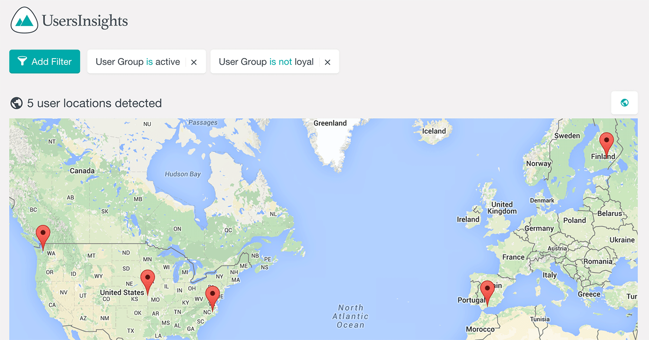Remove the 'User Group is not loyal' filter
This screenshot has height=340, width=649.
click(x=327, y=62)
